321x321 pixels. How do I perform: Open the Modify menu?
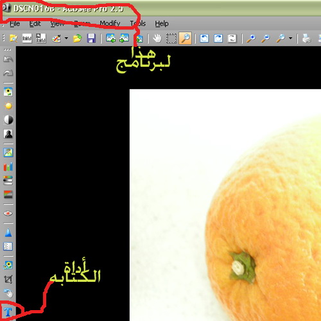tap(110, 23)
